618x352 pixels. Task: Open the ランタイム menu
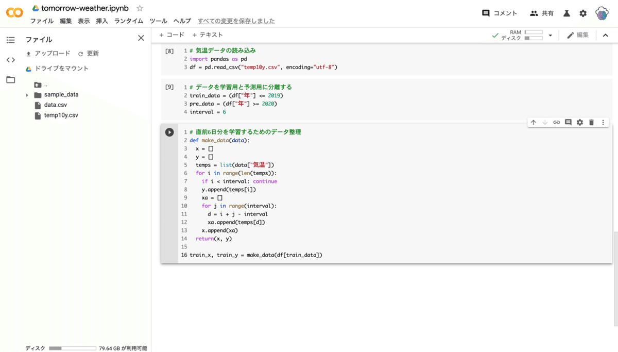(x=129, y=21)
